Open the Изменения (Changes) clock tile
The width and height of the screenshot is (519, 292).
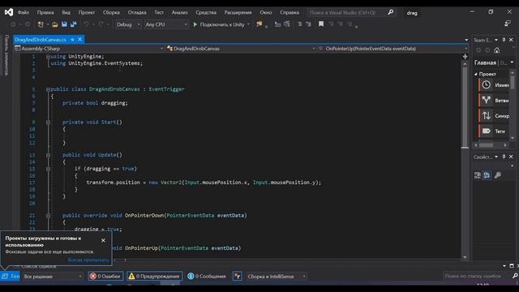click(494, 84)
